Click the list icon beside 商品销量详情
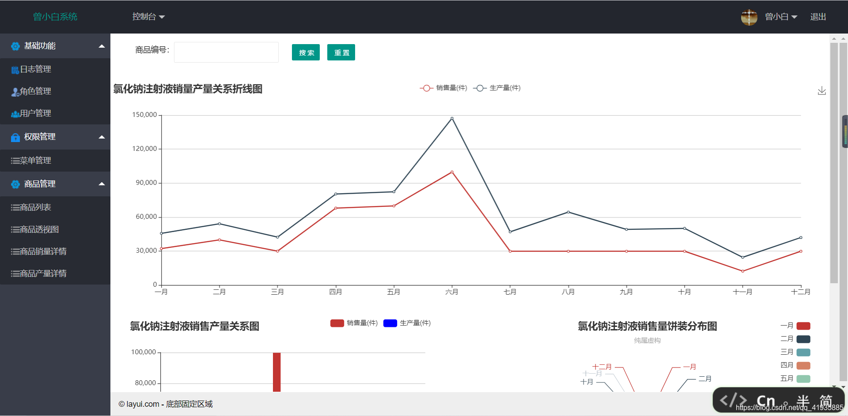Screen dimensions: 848x416 click(x=15, y=252)
